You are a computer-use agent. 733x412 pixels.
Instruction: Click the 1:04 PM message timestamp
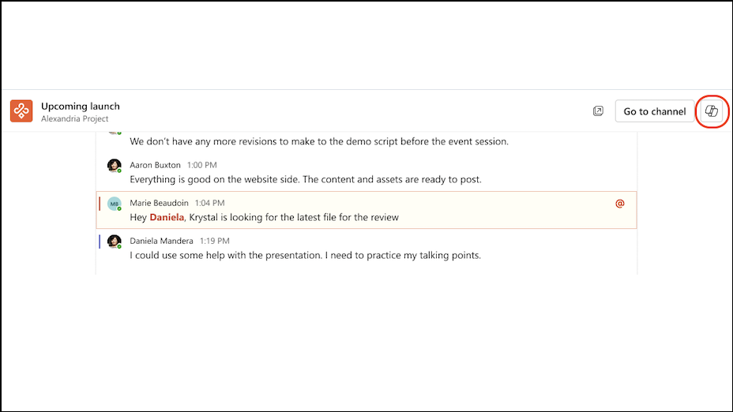(209, 203)
